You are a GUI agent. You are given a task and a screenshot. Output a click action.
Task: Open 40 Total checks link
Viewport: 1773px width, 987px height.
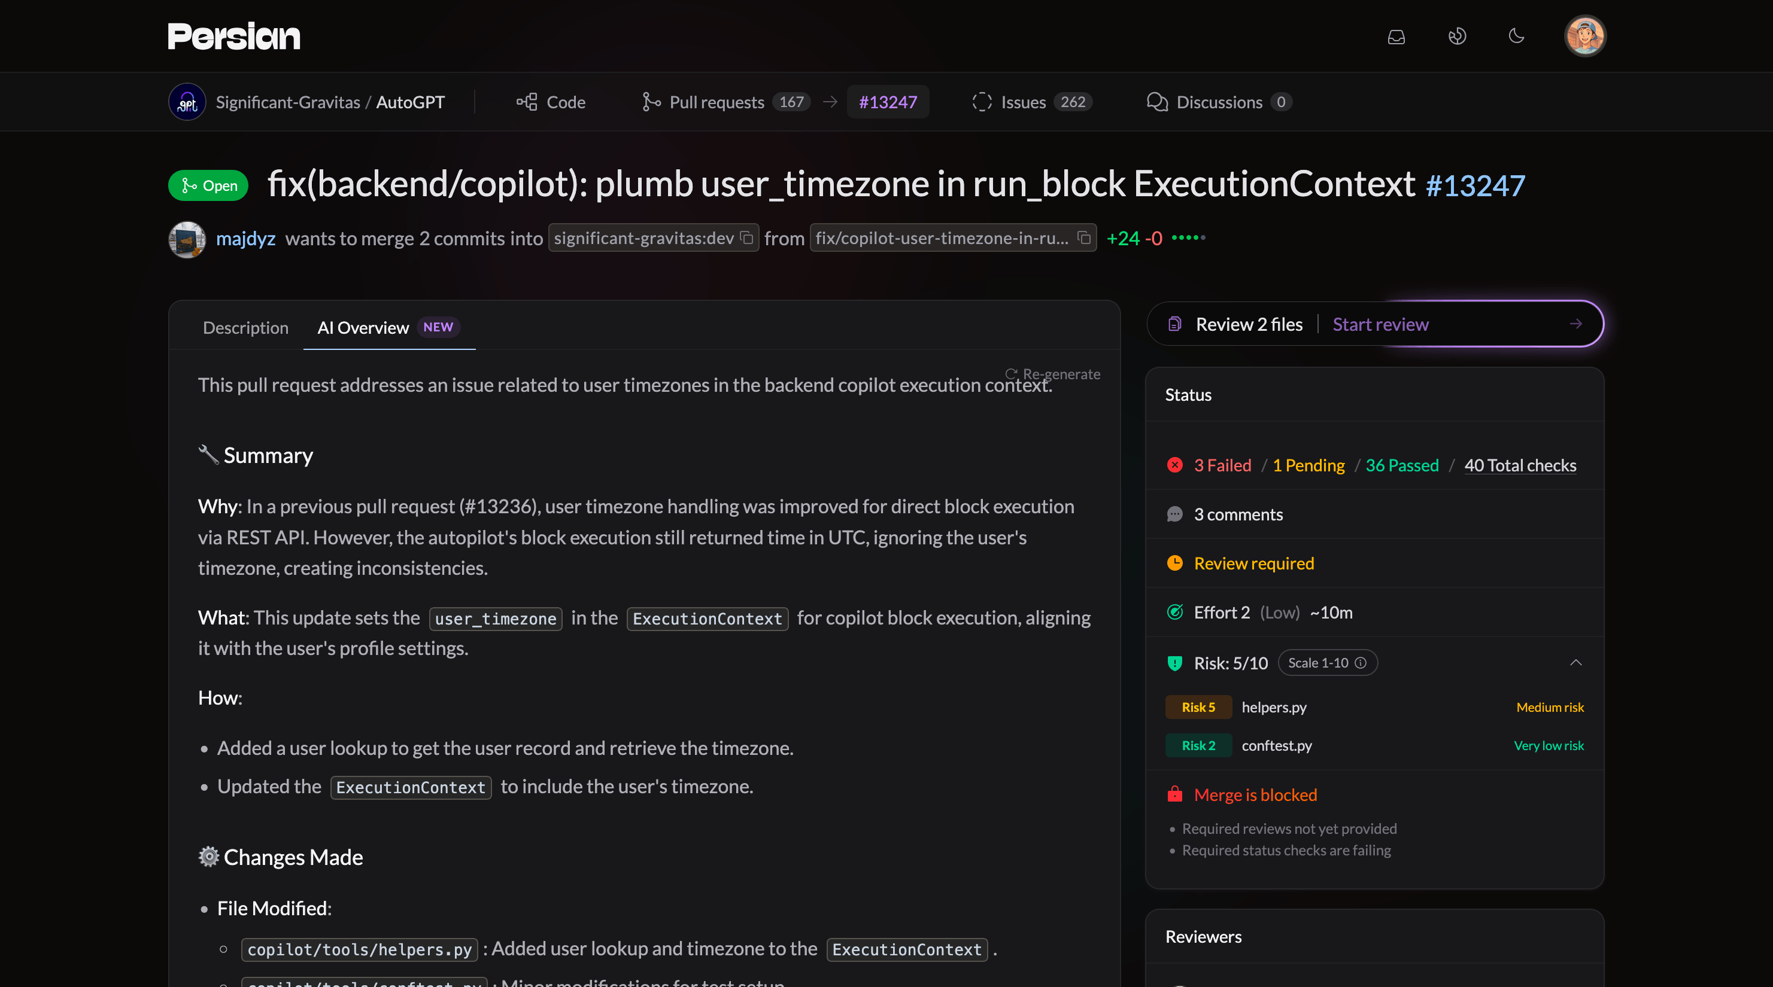pos(1520,465)
